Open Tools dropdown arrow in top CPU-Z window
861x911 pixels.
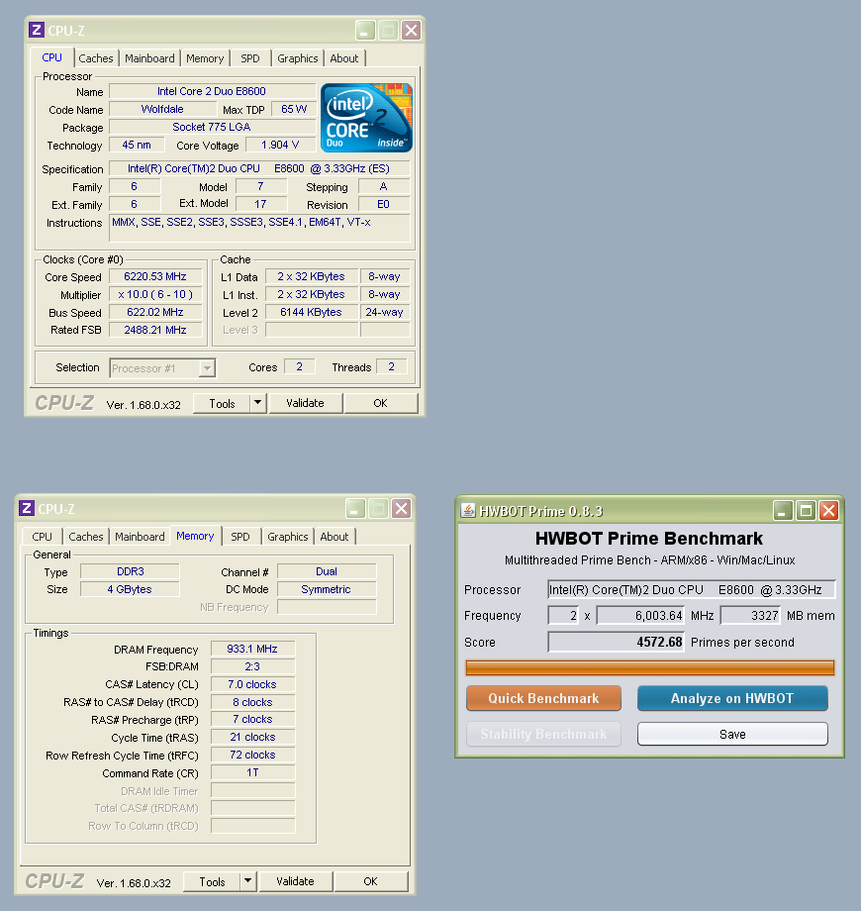(257, 403)
